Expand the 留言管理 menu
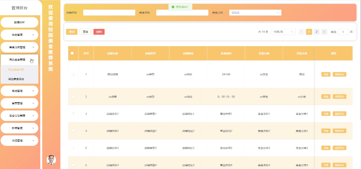Viewport: 361px width, 169px height. click(x=19, y=103)
